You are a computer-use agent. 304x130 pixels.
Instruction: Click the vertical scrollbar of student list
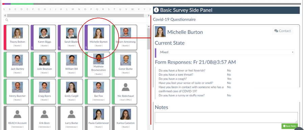coord(149,39)
